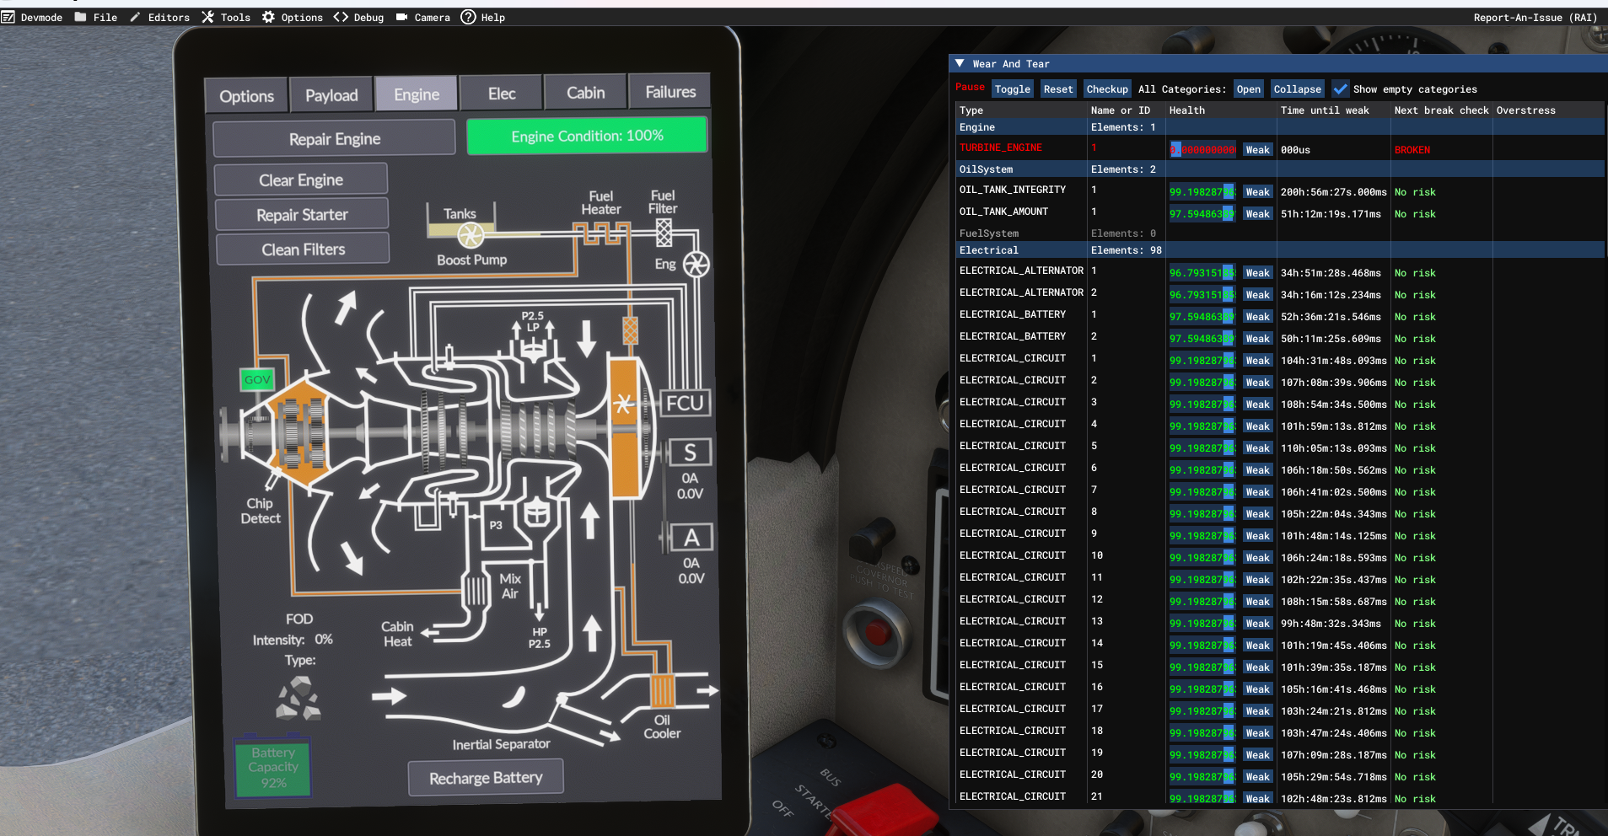1608x836 pixels.
Task: Click the alternator A box
Action: tap(691, 538)
